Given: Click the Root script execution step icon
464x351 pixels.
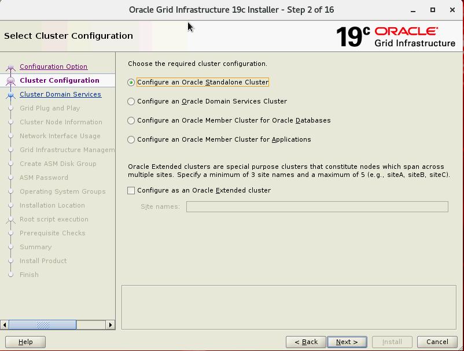Looking at the screenshot, I should point(10,220).
